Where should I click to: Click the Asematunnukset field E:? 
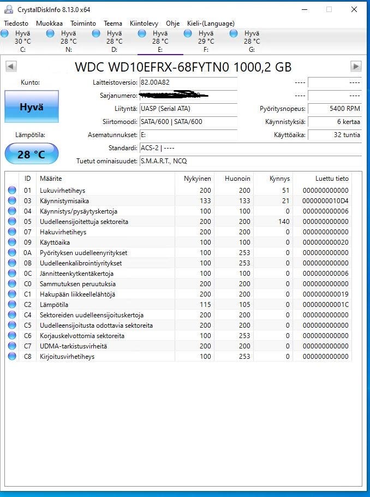[188, 135]
